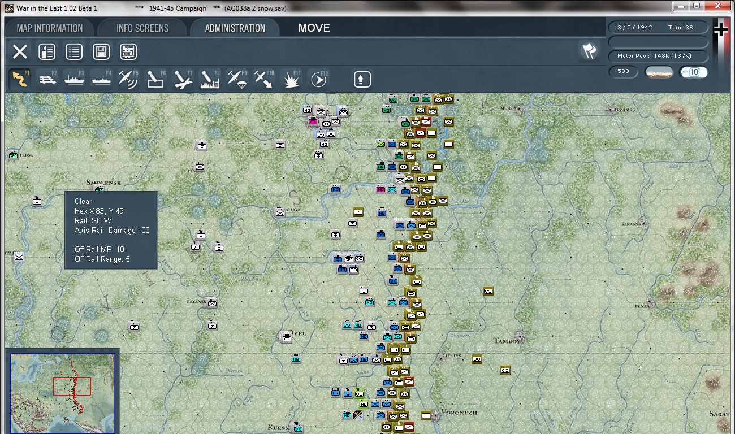The image size is (735, 434).
Task: Select the Soviet counter east of Lipetsk
Action: (x=477, y=359)
